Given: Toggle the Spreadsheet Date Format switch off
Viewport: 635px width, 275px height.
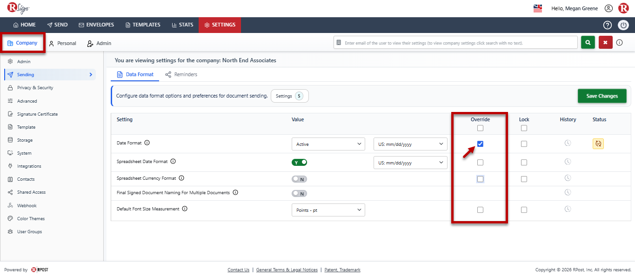Looking at the screenshot, I should (300, 162).
